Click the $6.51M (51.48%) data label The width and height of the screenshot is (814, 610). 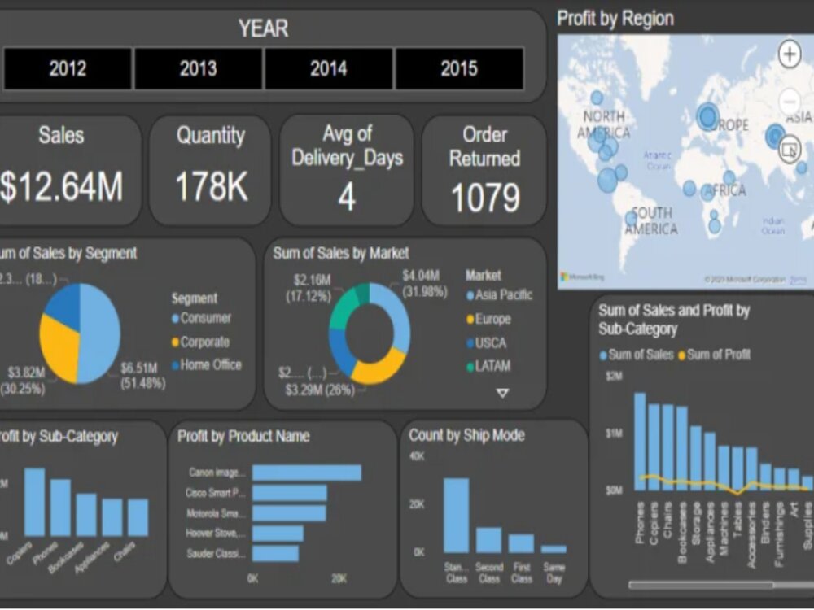(142, 376)
